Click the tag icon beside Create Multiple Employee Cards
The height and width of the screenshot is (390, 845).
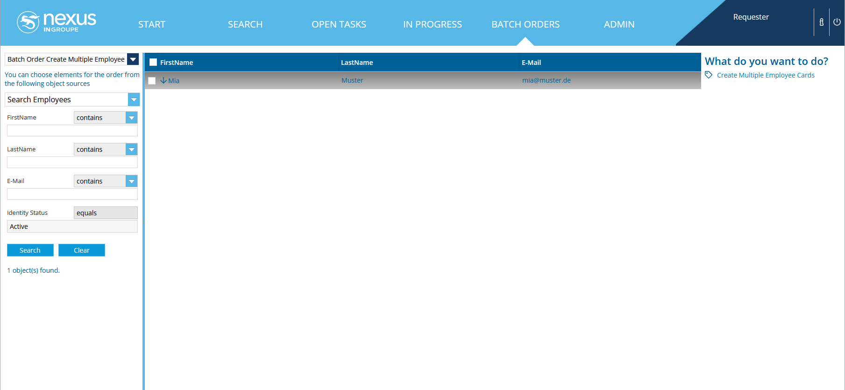coord(709,75)
